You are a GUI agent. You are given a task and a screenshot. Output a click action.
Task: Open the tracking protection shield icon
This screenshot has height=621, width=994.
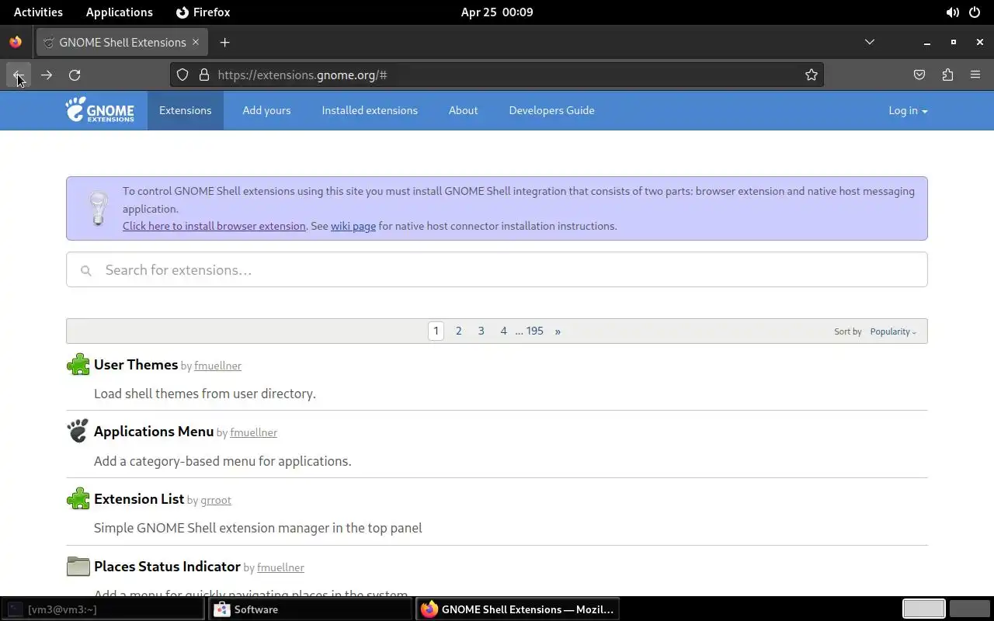coord(182,75)
